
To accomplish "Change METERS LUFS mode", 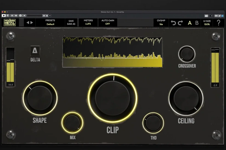I will pyautogui.click(x=88, y=22).
